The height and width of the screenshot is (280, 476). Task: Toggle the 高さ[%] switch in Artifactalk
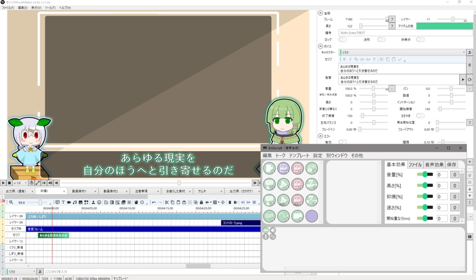pyautogui.click(x=425, y=185)
